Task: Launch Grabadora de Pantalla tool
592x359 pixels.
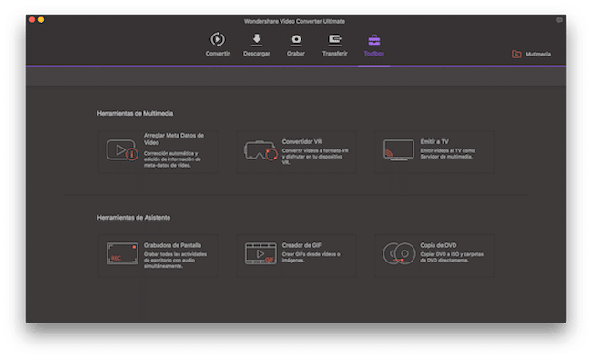Action: pos(158,256)
